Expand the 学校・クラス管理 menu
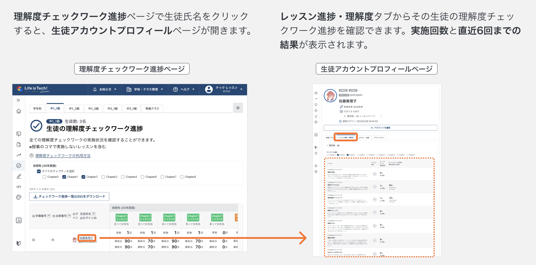This screenshot has height=265, width=536. pyautogui.click(x=145, y=89)
